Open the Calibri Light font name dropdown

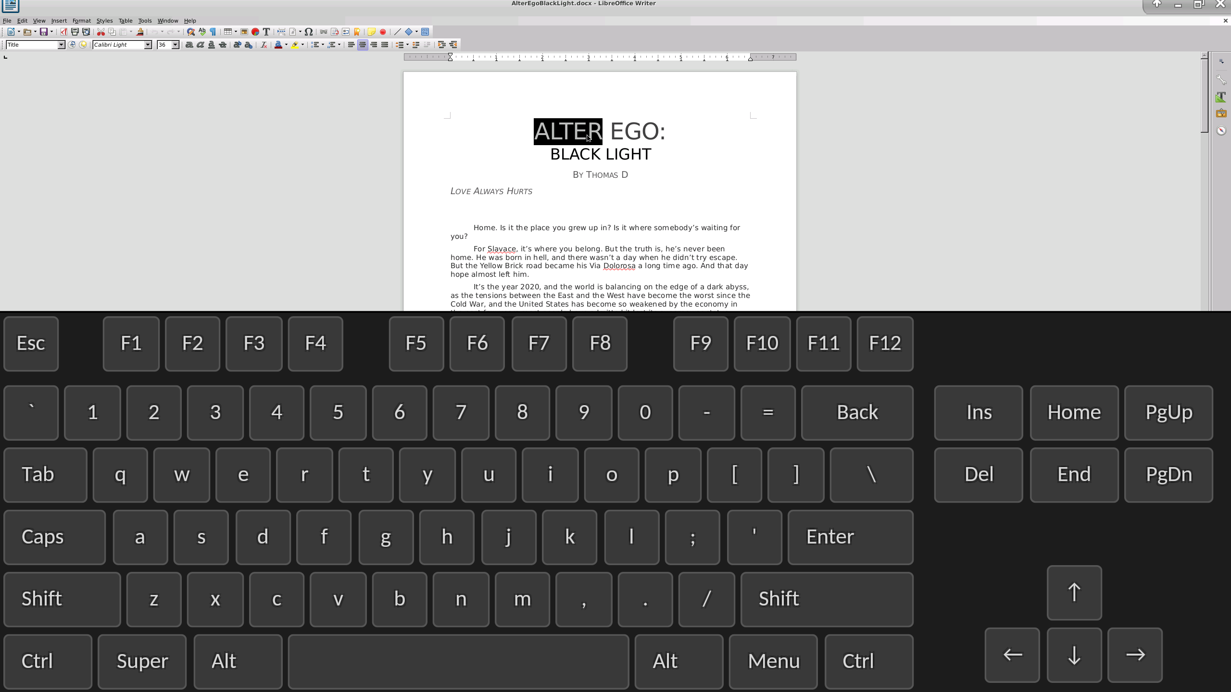coord(148,45)
